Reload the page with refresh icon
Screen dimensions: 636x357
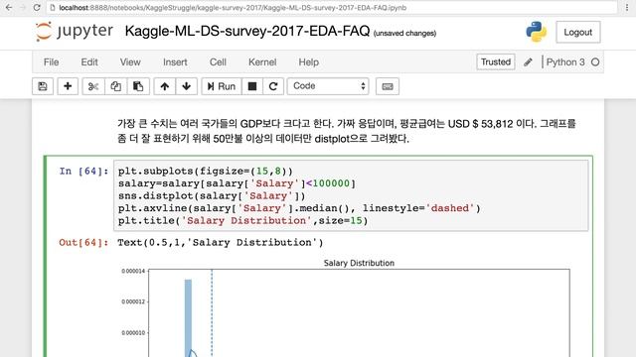pos(37,7)
